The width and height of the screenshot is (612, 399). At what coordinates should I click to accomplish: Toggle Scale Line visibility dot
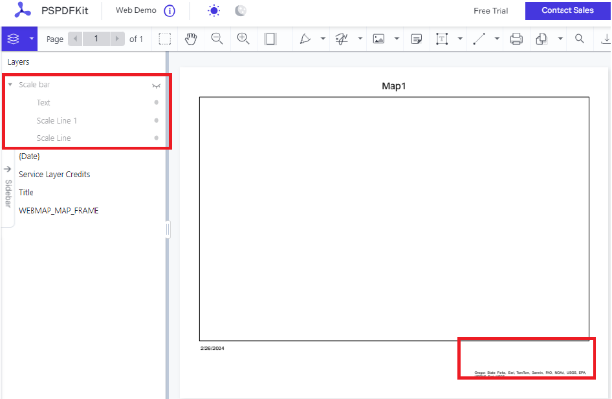coord(156,138)
